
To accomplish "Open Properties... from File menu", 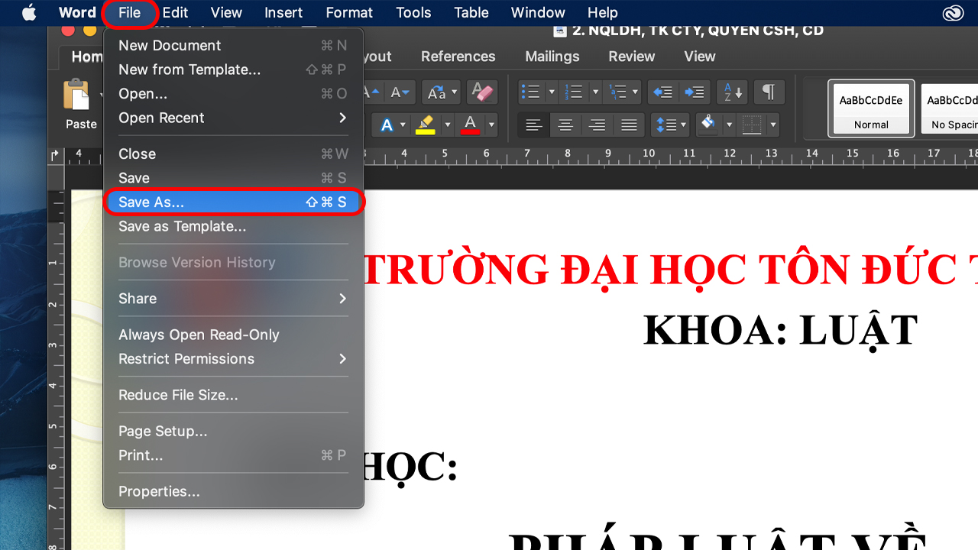I will point(233,492).
